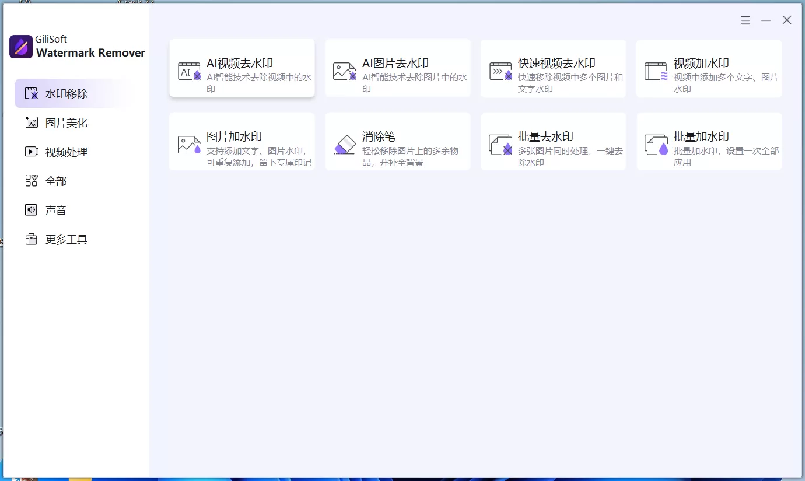The width and height of the screenshot is (805, 481).
Task: Click the 声音 speaker icon in sidebar
Action: pyautogui.click(x=31, y=210)
